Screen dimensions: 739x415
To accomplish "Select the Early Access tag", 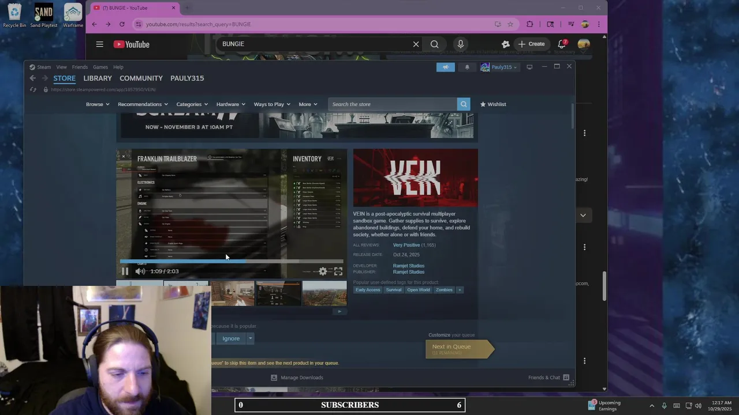I will (368, 290).
